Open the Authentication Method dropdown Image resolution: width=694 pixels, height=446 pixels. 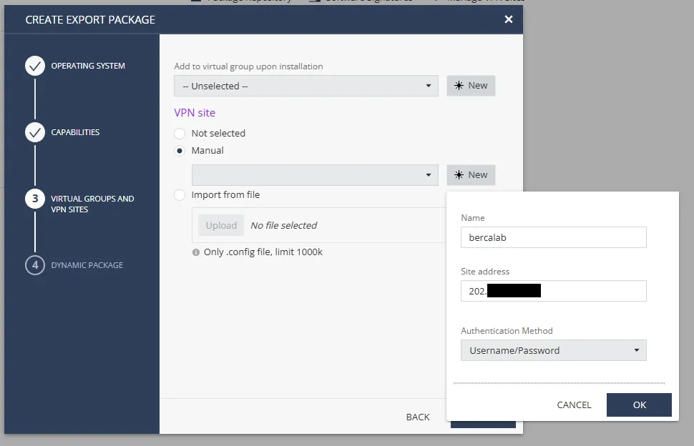pos(554,350)
